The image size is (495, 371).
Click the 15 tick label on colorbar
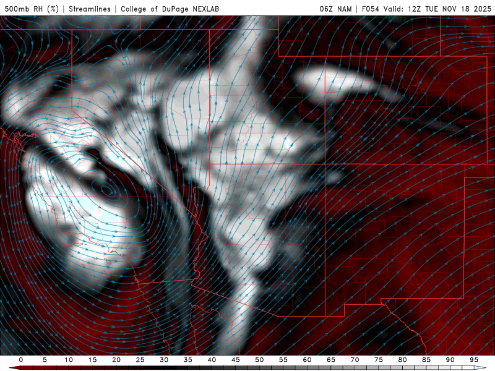(x=92, y=360)
